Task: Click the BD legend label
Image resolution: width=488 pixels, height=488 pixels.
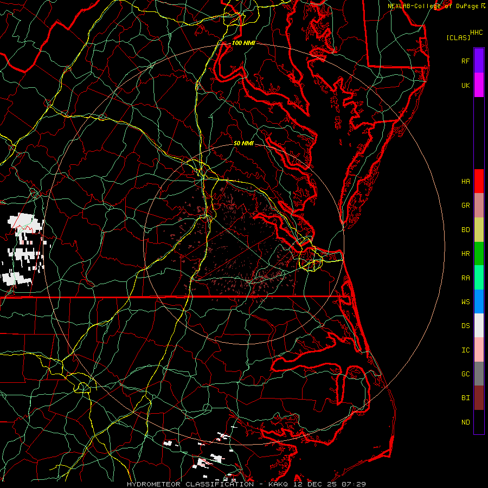Action: [x=465, y=230]
